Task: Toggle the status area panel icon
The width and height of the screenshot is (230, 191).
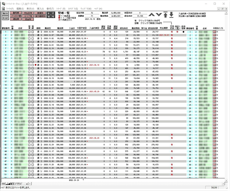Action: [12, 184]
